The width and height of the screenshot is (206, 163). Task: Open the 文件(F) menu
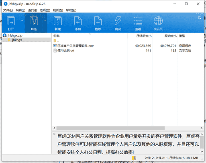[8, 10]
